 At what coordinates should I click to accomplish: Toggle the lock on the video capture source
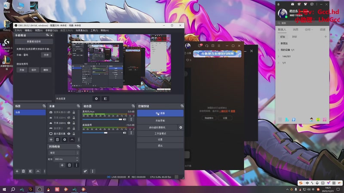[x=74, y=112]
